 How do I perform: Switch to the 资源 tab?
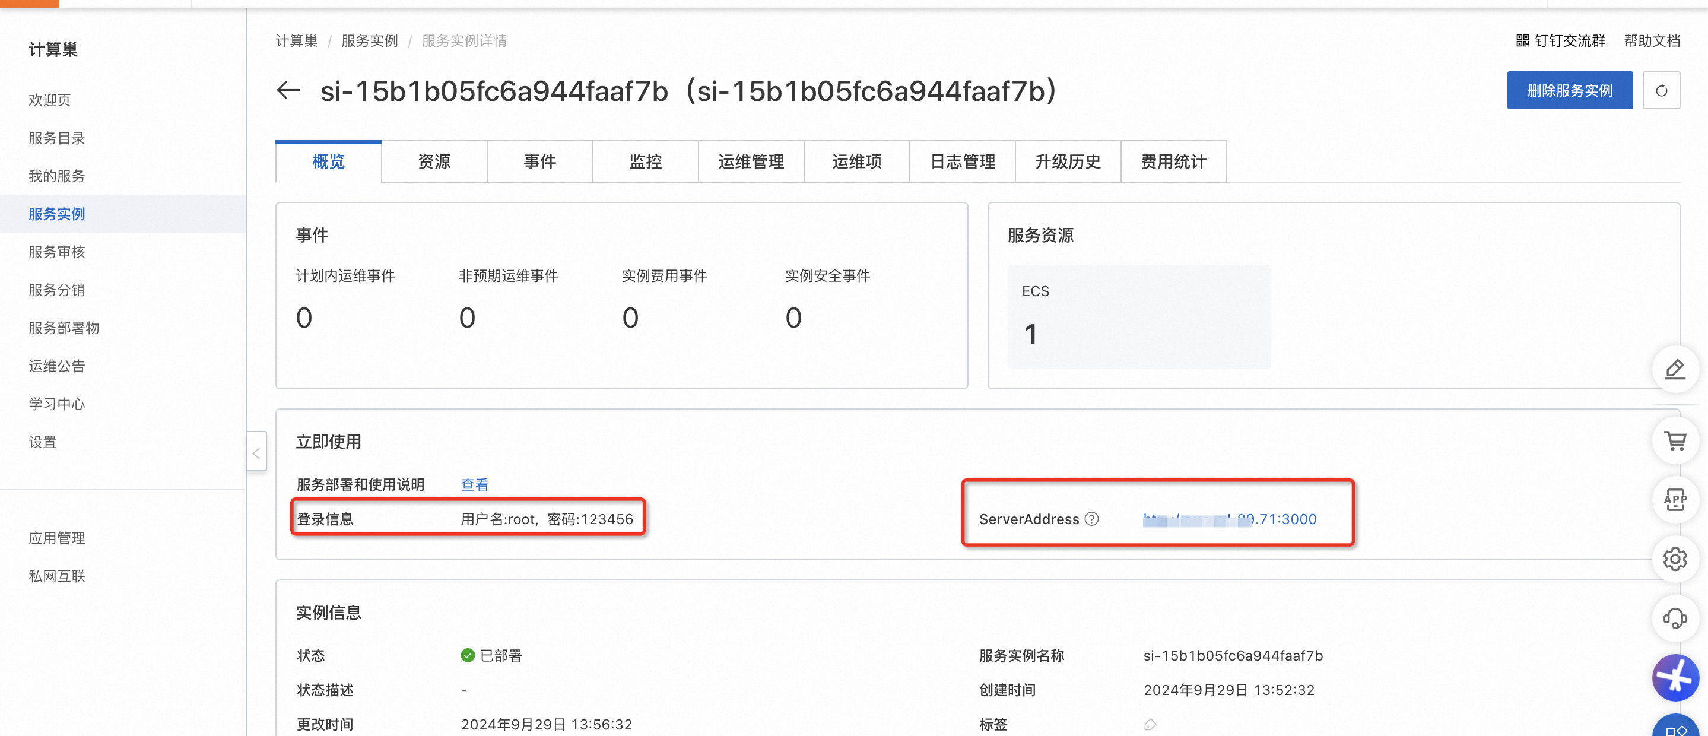[x=434, y=161]
